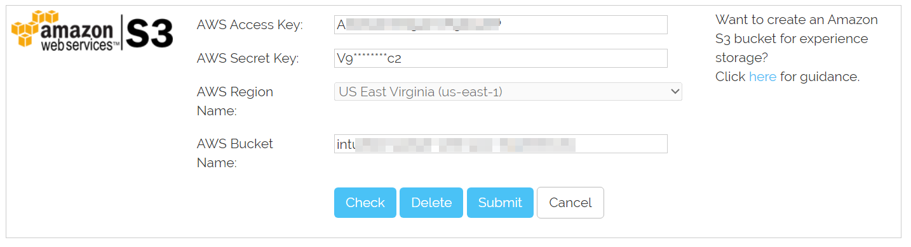Click the 'for guidance.' help text

[x=820, y=77]
